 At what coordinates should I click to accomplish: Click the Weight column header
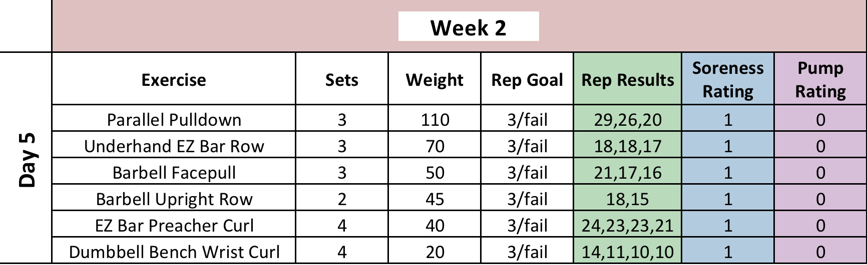point(435,79)
